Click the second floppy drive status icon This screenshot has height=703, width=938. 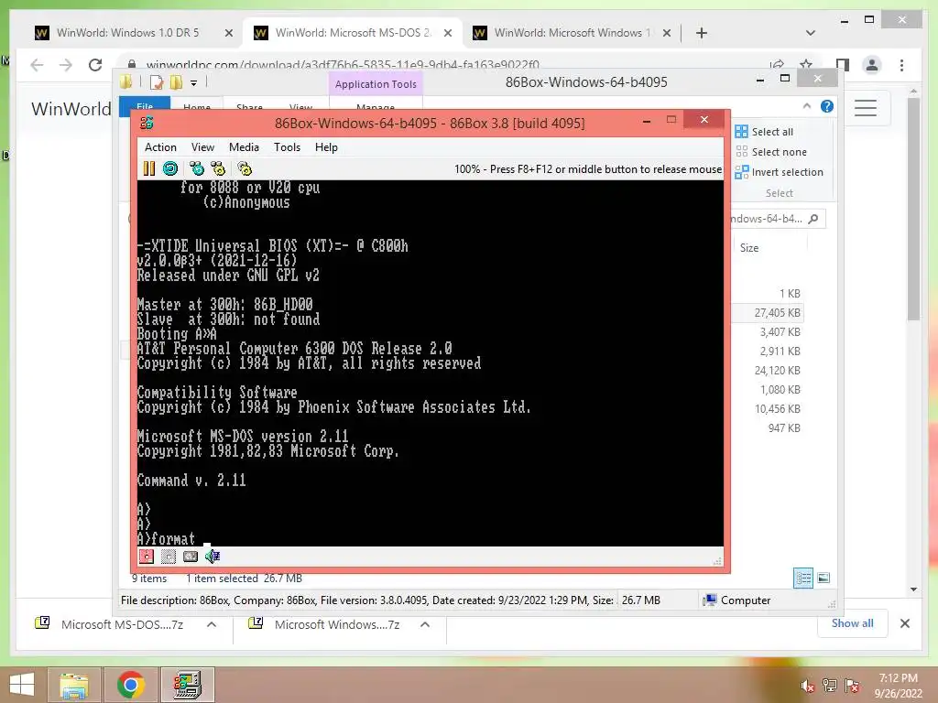click(x=169, y=557)
